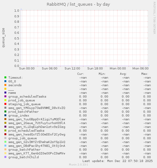157x168 pixels.
Task: Click the Sun 12:00 axis label
Action: pos(72,69)
